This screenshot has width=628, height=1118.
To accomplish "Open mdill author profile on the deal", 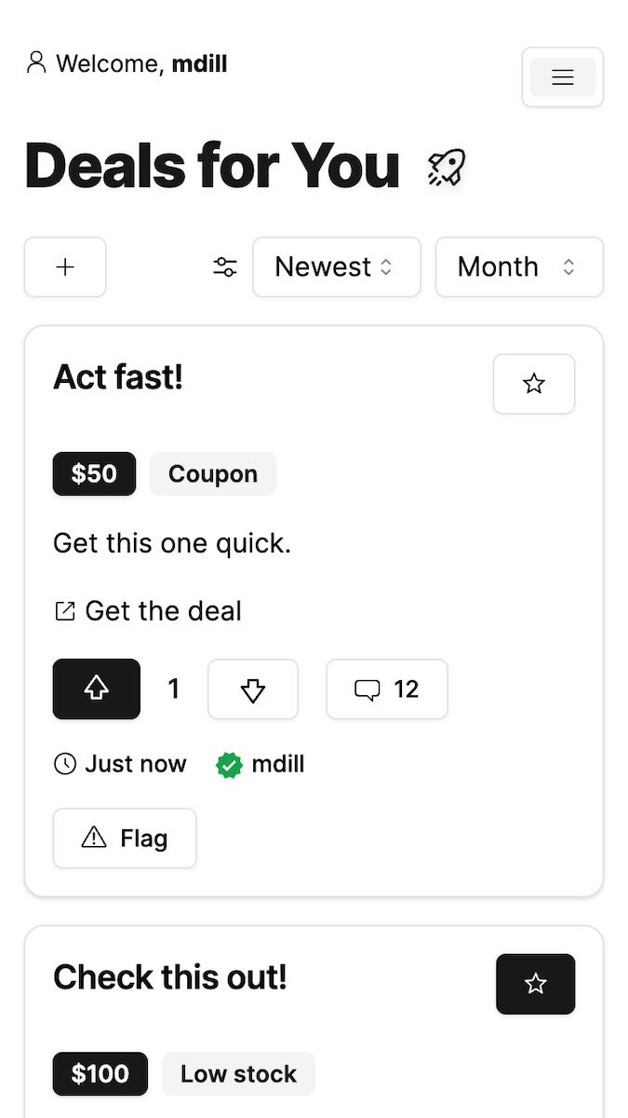I will [278, 765].
